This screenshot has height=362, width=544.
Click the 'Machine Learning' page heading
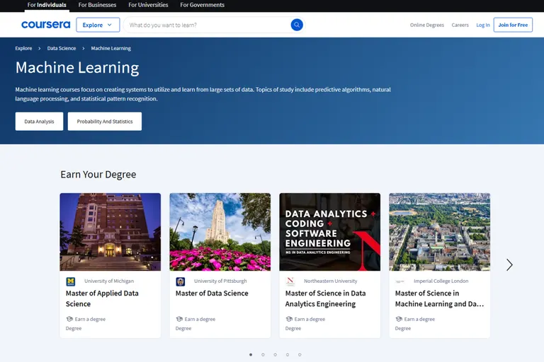point(77,68)
